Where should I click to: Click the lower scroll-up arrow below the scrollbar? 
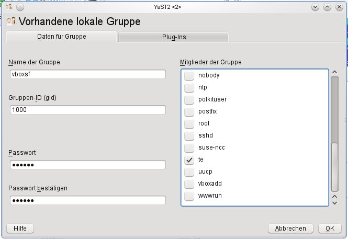[335, 197]
